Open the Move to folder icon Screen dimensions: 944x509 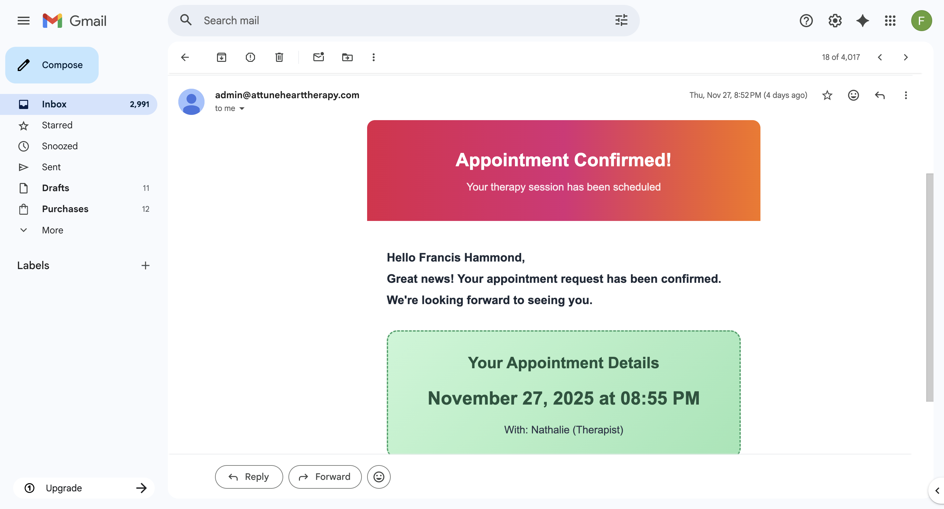click(347, 57)
